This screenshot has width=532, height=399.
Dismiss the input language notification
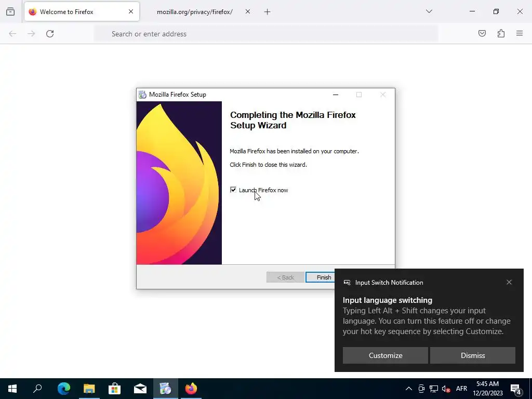pos(473,355)
